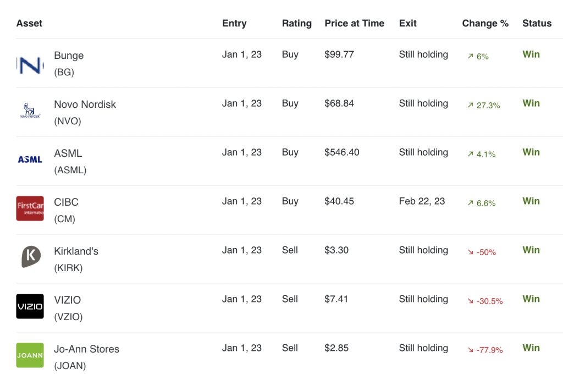The height and width of the screenshot is (379, 563).
Task: Click Kirkland's down-arrow change indicator
Action: click(470, 252)
